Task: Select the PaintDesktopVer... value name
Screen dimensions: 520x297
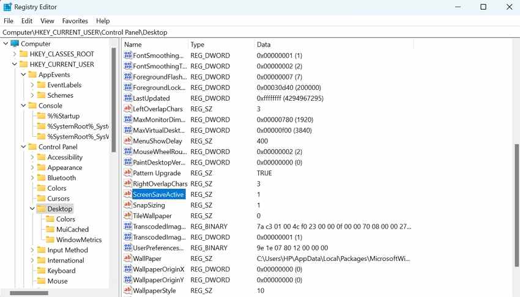Action: 159,162
